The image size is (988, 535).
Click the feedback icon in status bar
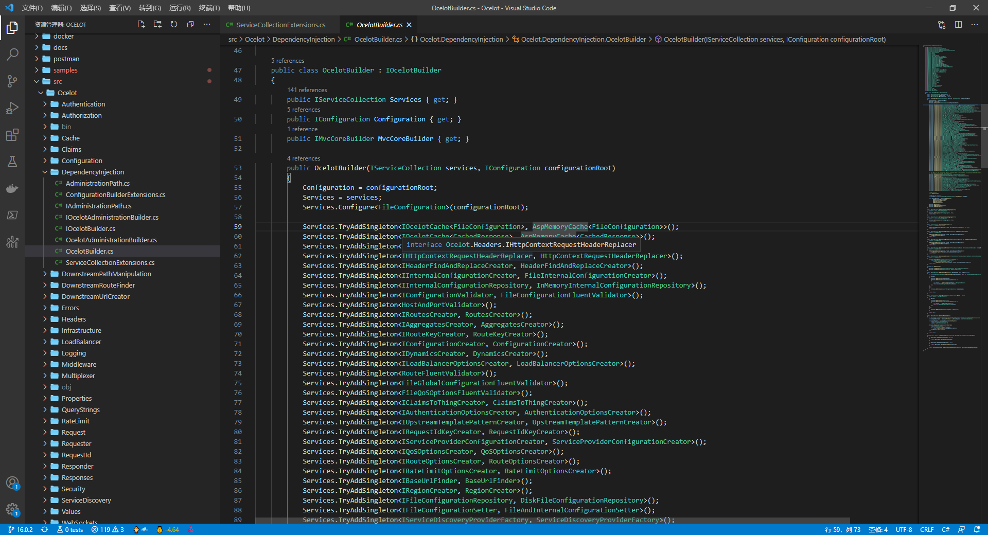[961, 529]
